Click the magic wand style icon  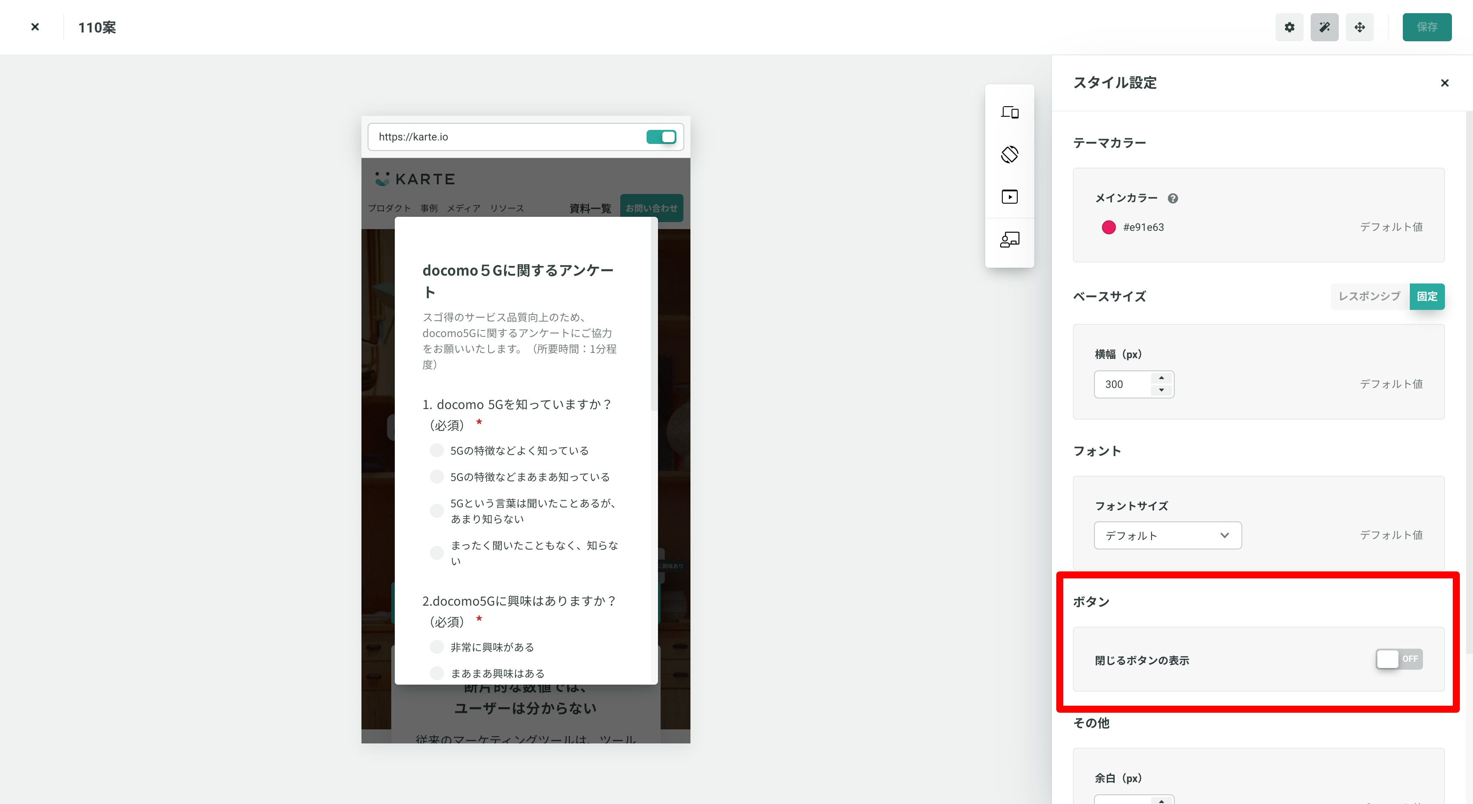[1324, 27]
